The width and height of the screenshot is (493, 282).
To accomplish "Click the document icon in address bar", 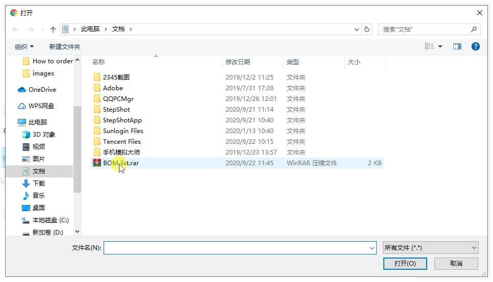I will pos(65,29).
